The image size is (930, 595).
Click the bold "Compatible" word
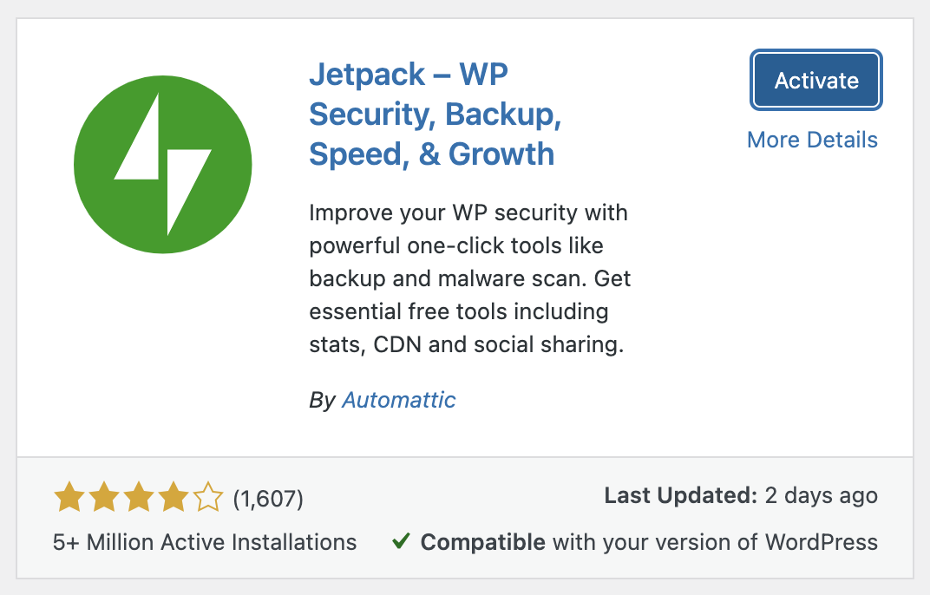click(x=482, y=543)
